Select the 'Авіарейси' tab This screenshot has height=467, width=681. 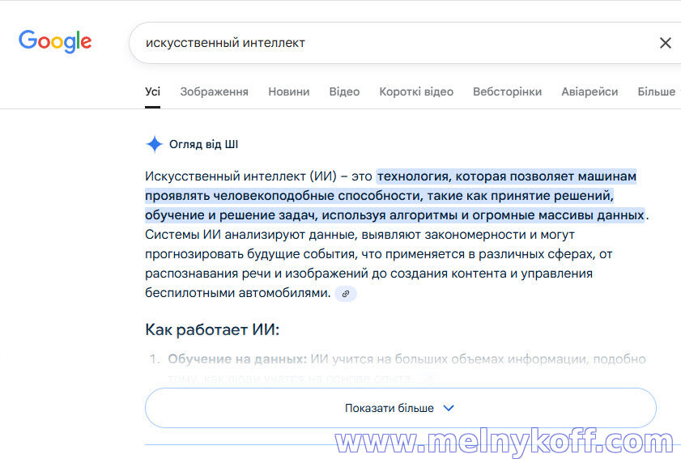(x=589, y=91)
